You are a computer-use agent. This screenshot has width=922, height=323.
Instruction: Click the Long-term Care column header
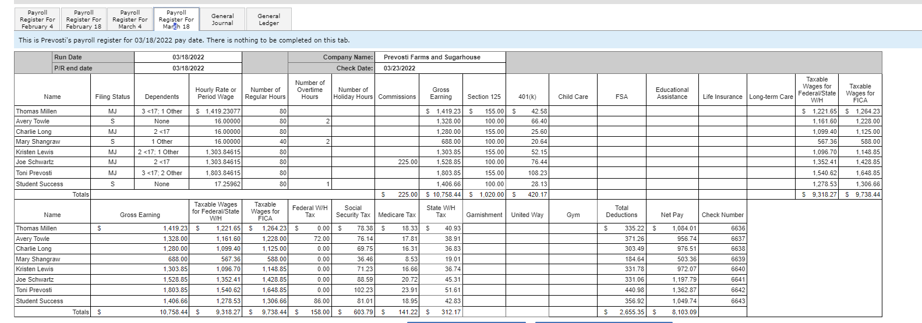(x=771, y=97)
